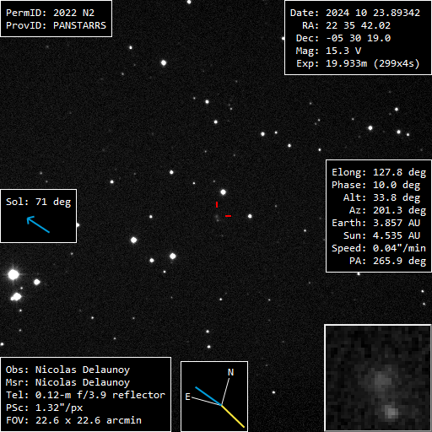
Task: Click the Elong 127.8 deg entry
Action: 379,172
